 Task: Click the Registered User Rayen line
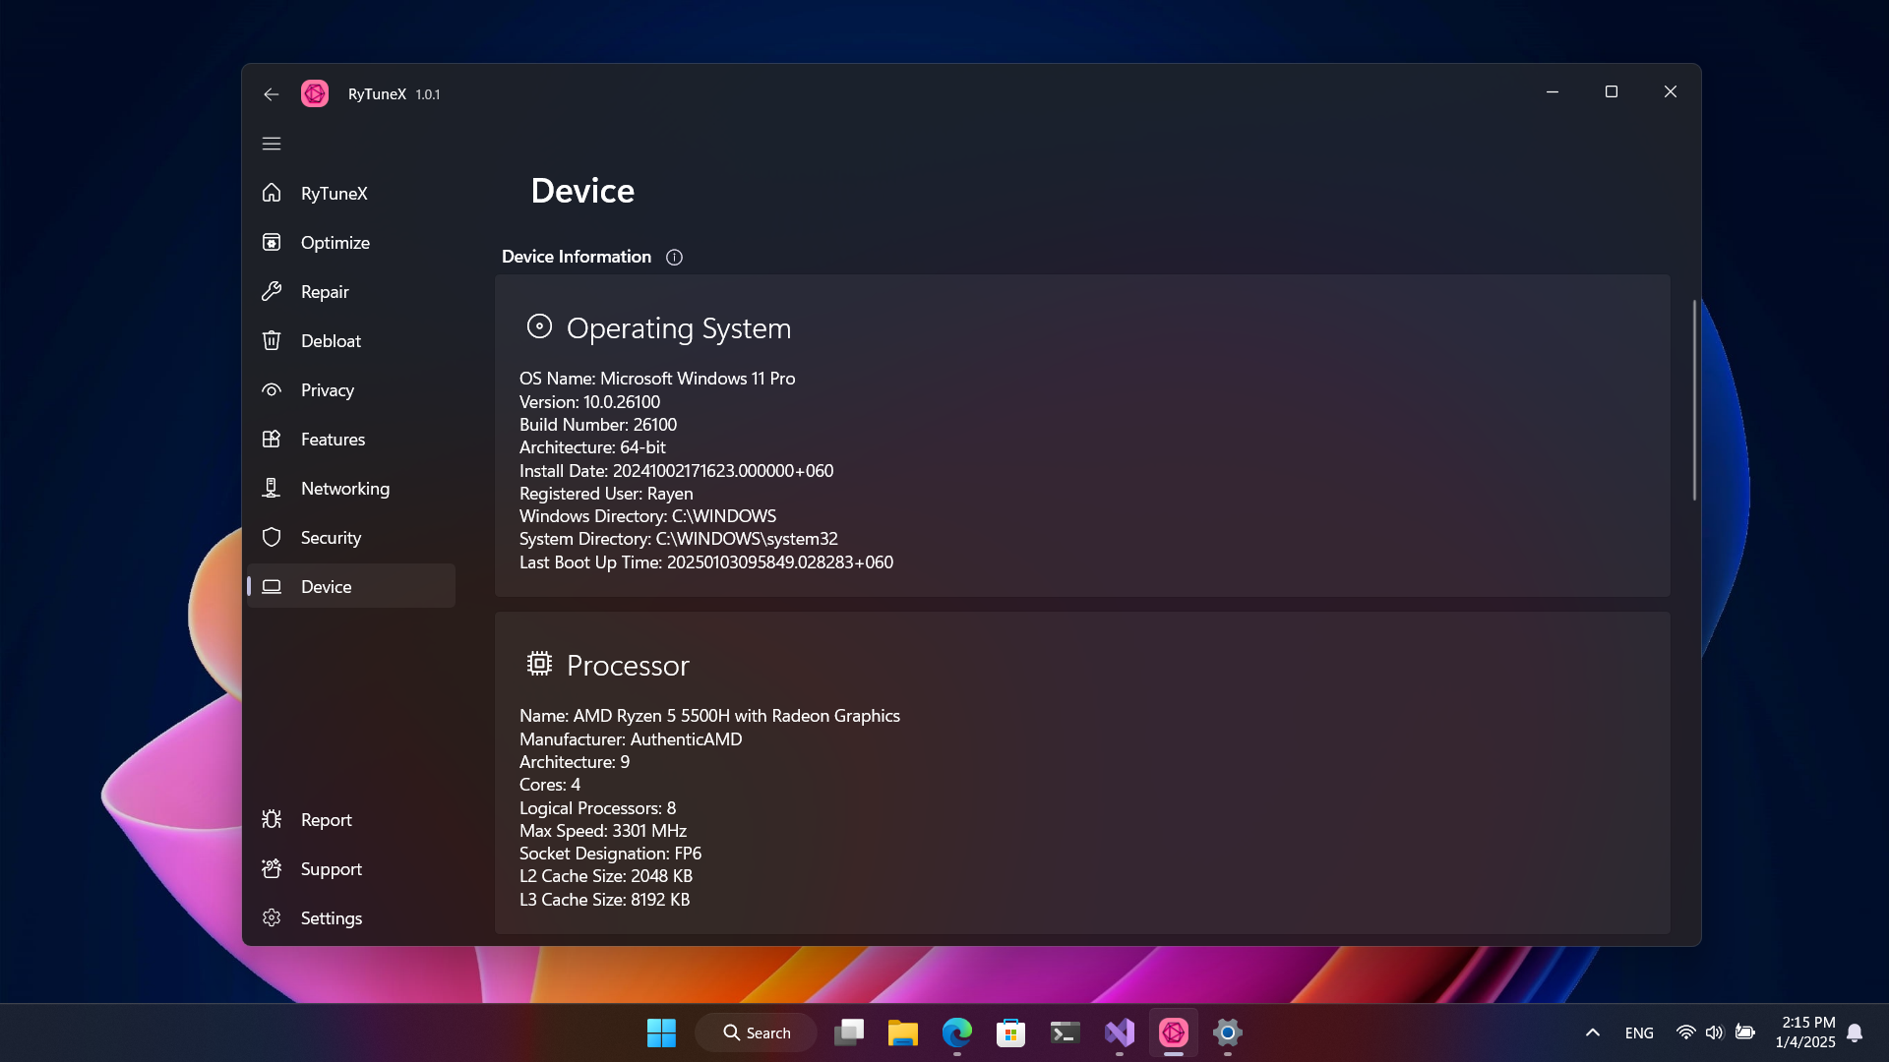pyautogui.click(x=606, y=494)
